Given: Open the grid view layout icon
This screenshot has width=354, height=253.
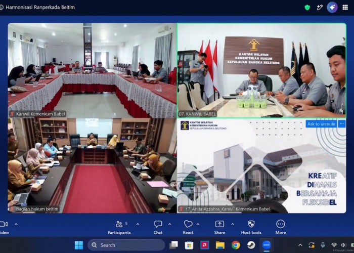Looking at the screenshot, I should (x=345, y=8).
